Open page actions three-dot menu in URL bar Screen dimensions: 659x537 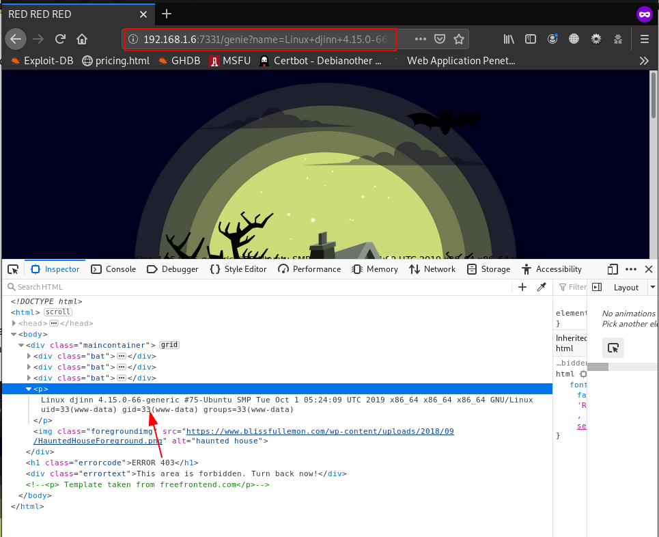420,39
